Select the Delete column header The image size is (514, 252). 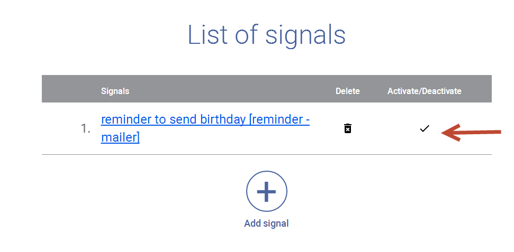coord(347,91)
